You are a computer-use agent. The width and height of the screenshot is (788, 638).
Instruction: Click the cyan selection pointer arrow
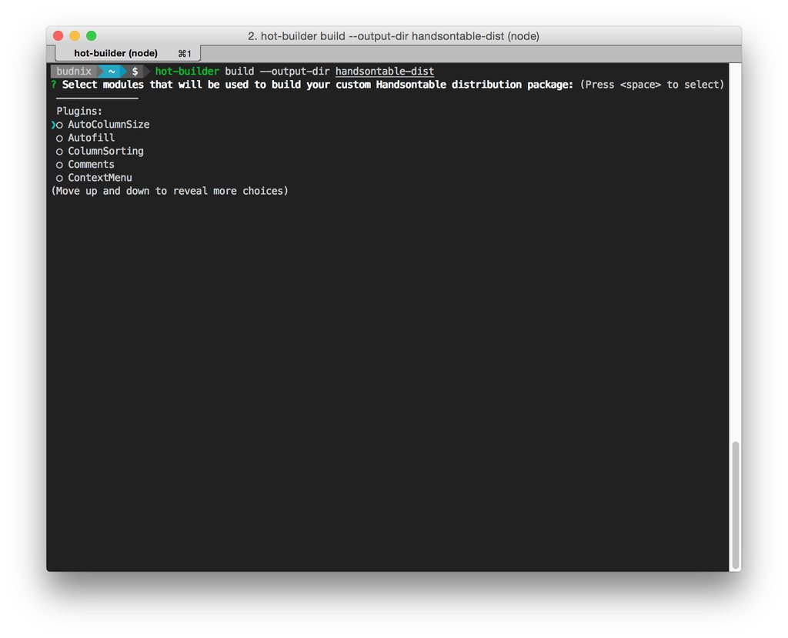(x=53, y=125)
